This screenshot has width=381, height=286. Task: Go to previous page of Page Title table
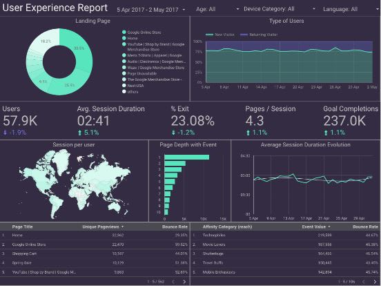[x=173, y=282]
